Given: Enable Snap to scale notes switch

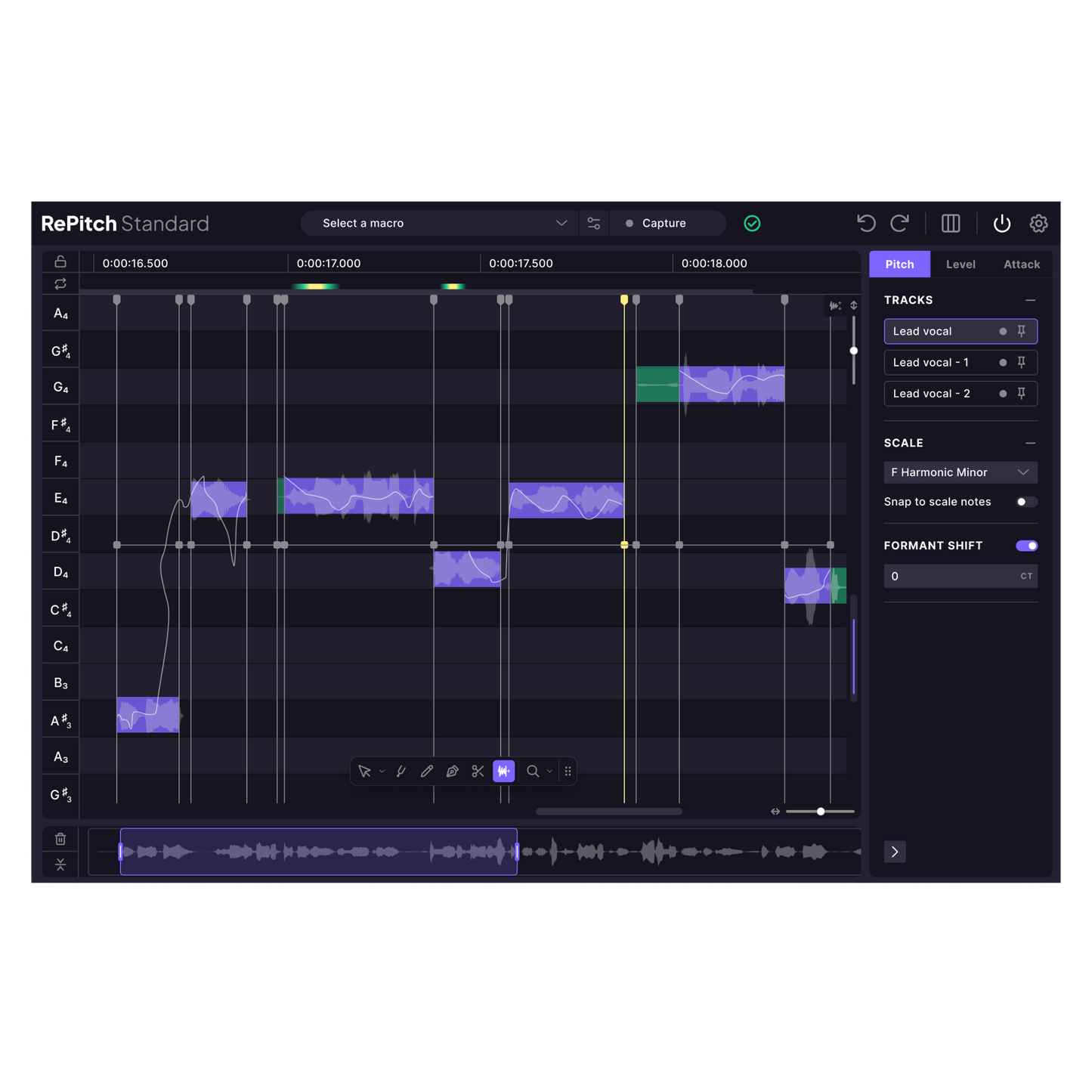Looking at the screenshot, I should click(1025, 502).
